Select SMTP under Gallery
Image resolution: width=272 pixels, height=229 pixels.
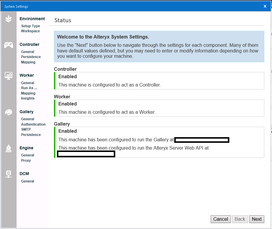[26, 129]
